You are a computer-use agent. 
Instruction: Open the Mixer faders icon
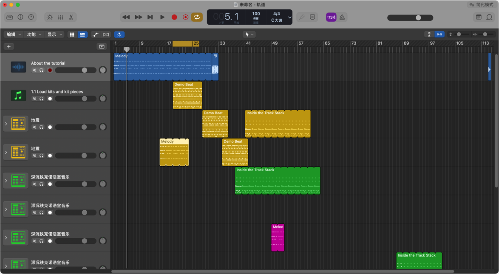[x=60, y=17]
